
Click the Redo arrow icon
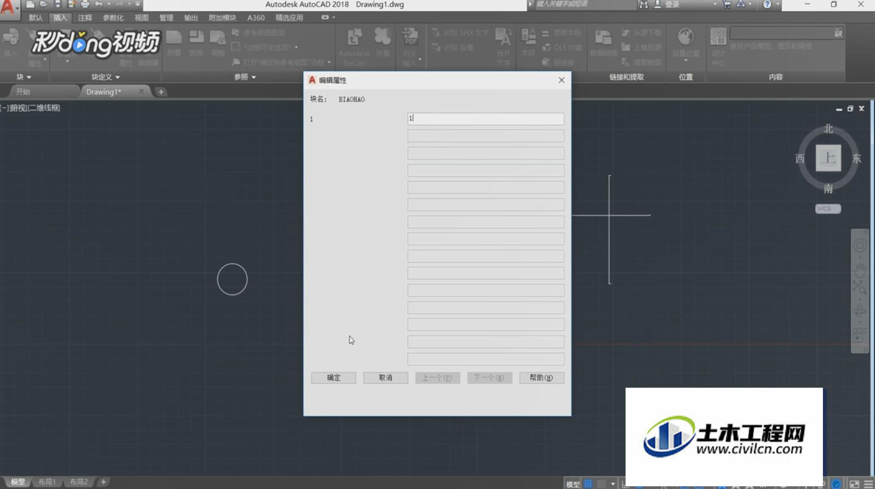120,4
